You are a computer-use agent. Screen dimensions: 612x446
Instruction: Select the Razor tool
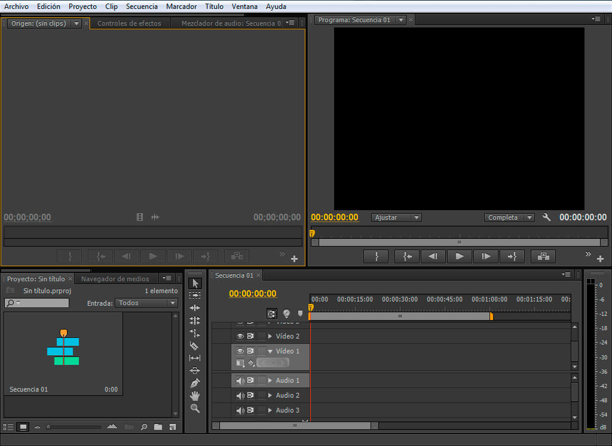194,346
